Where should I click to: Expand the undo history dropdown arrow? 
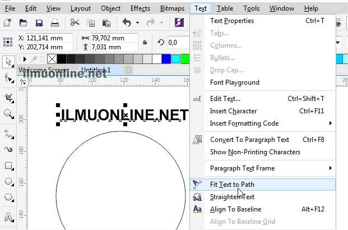(x=138, y=22)
